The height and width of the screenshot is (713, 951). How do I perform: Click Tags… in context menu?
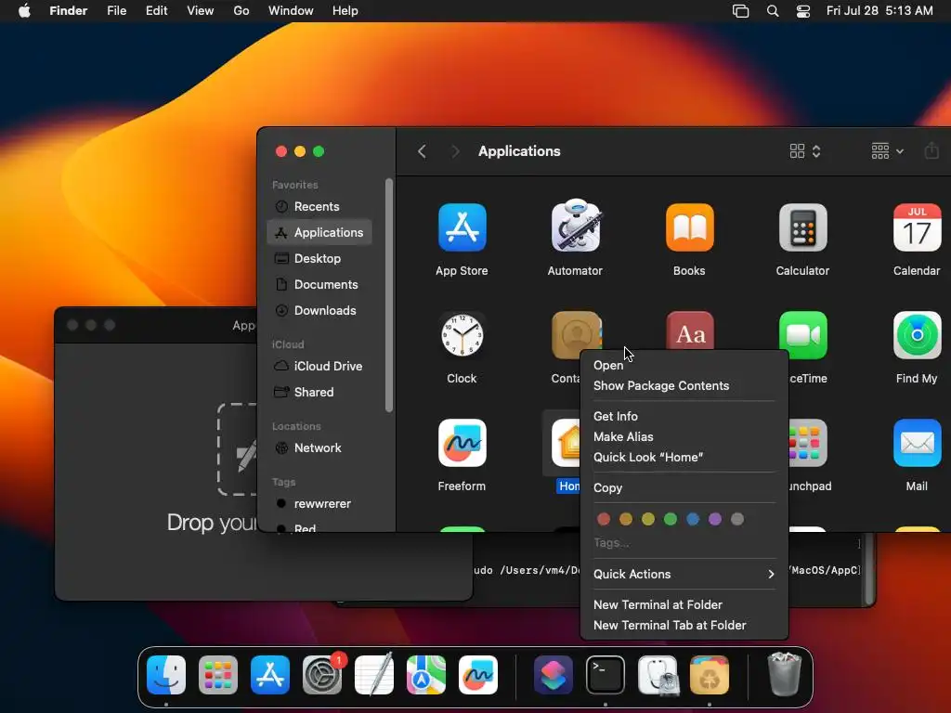click(611, 542)
